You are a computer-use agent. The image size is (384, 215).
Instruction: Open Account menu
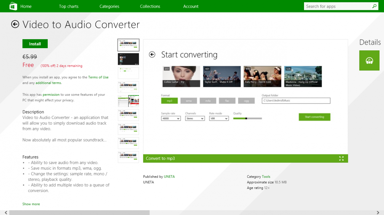point(191,6)
